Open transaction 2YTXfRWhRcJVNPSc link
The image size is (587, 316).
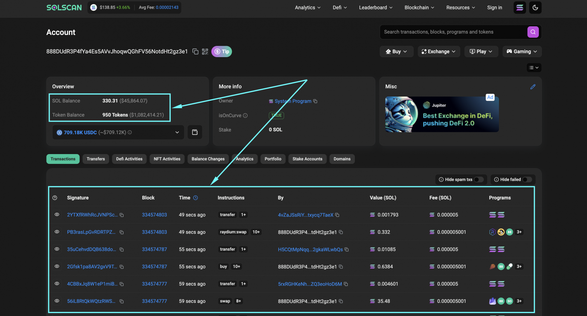92,215
